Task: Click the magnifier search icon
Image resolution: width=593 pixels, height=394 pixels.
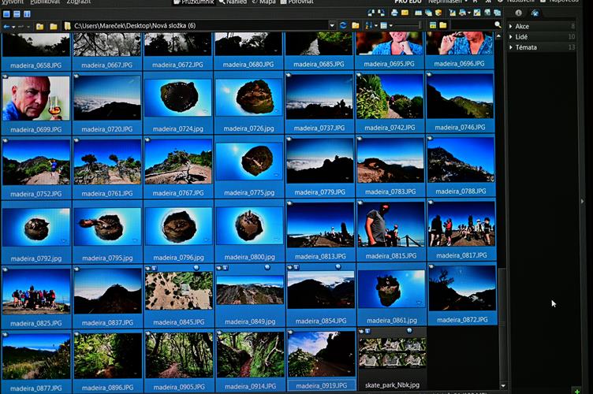Action: coord(498,25)
